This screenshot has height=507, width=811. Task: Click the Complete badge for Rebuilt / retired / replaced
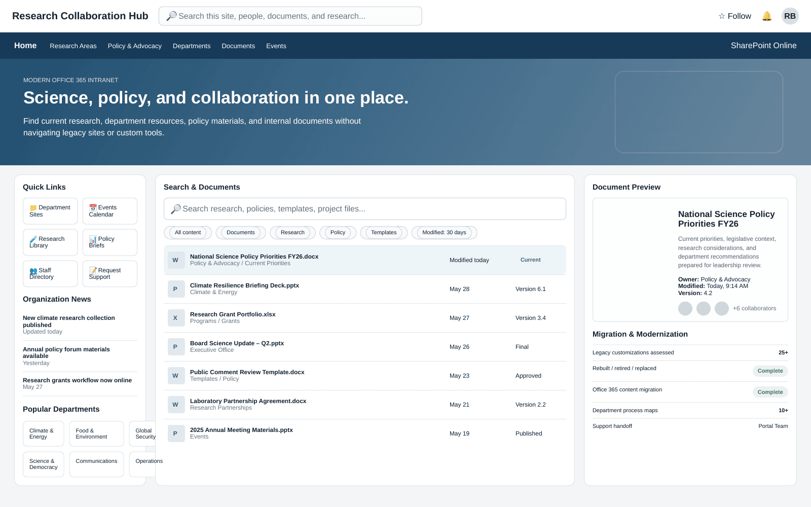pyautogui.click(x=770, y=371)
